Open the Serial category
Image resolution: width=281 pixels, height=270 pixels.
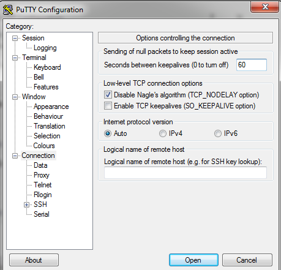pyautogui.click(x=42, y=214)
